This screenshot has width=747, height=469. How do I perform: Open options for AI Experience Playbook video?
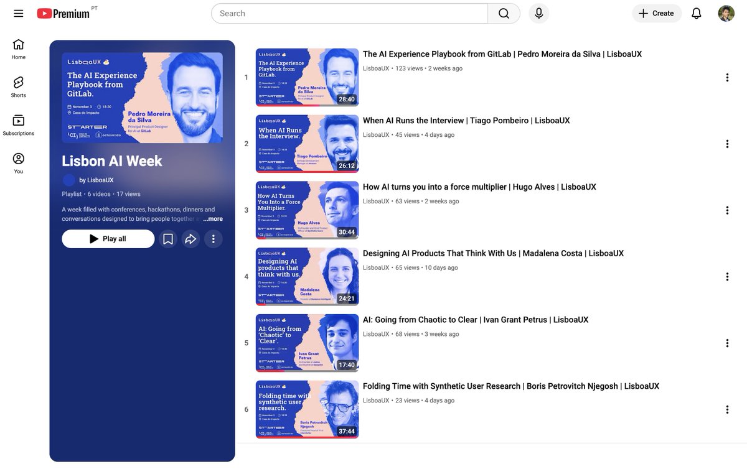coord(727,78)
